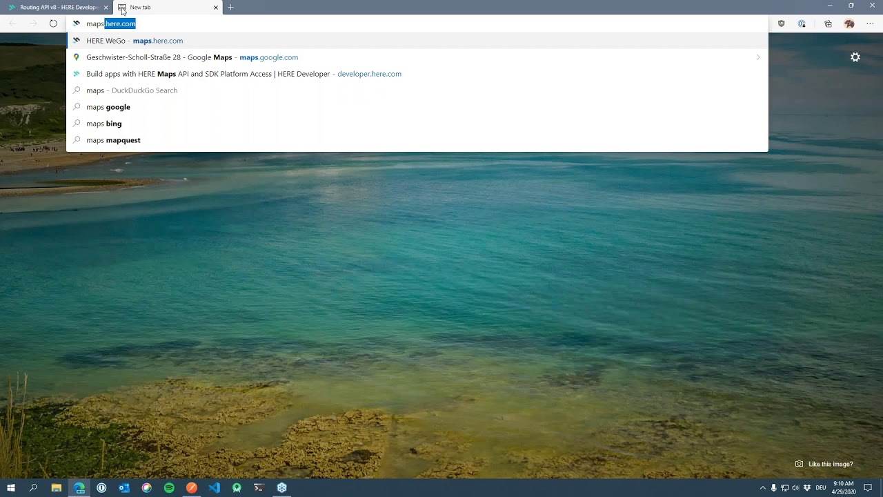Open Dropbox tray icon

[x=807, y=488]
